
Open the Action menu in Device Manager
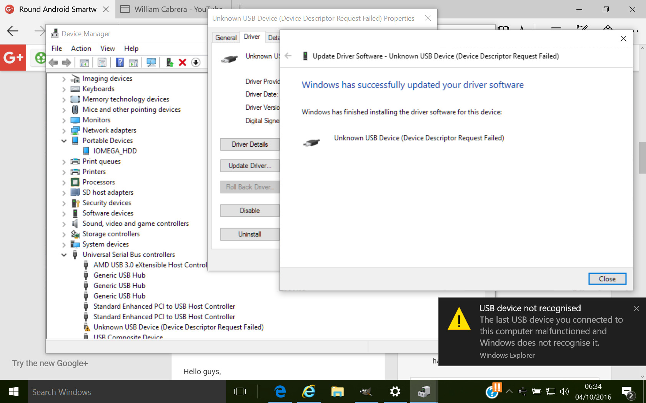[x=81, y=48]
